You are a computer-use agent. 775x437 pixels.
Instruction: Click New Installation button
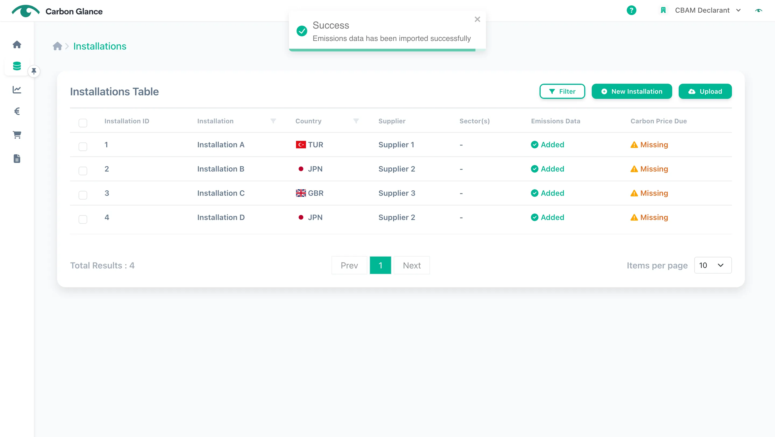coord(632,91)
